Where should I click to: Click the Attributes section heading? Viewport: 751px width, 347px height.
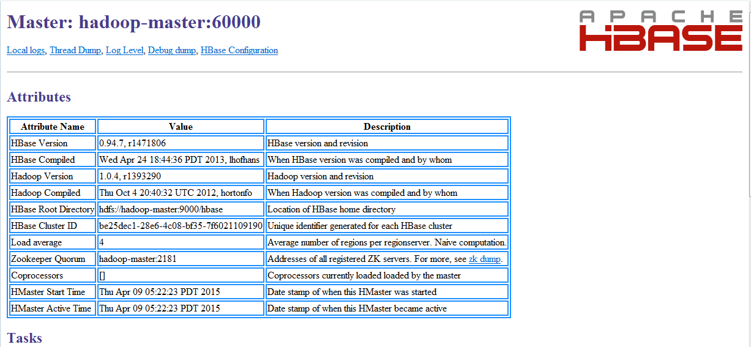(x=39, y=97)
